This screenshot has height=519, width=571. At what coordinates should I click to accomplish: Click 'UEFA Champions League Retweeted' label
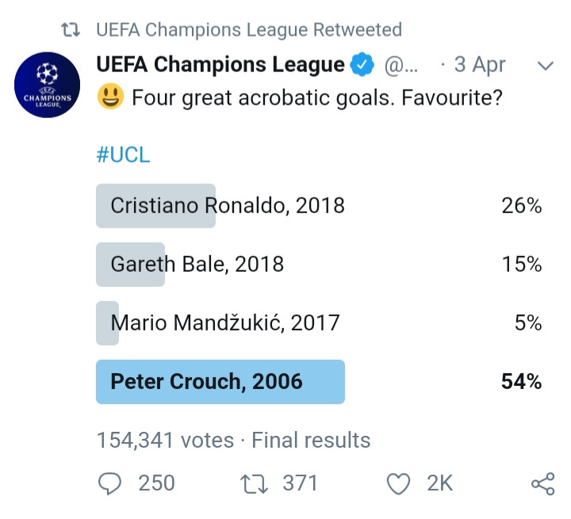coord(249,30)
